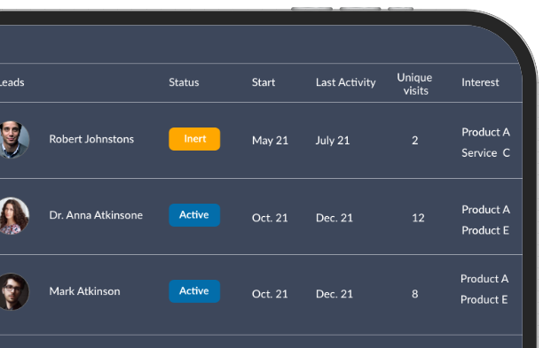Select Product A interest for Anna Atkinsone
559x348 pixels.
click(485, 210)
